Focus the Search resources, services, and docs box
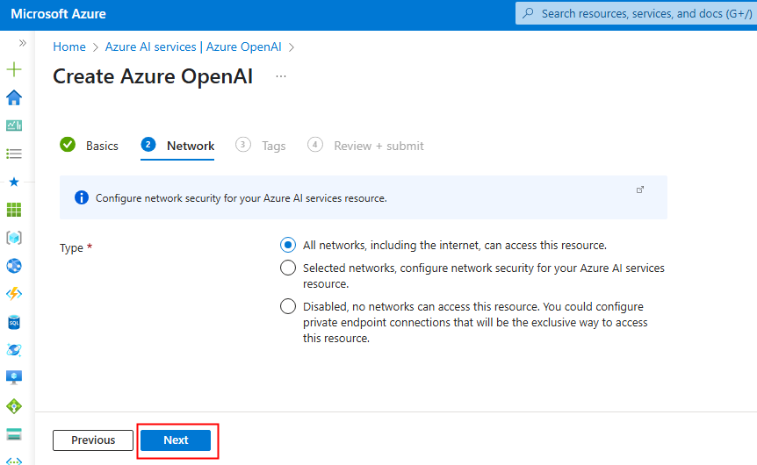This screenshot has width=757, height=465. [637, 13]
